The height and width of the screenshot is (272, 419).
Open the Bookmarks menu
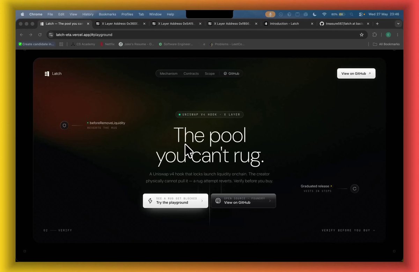(x=108, y=14)
